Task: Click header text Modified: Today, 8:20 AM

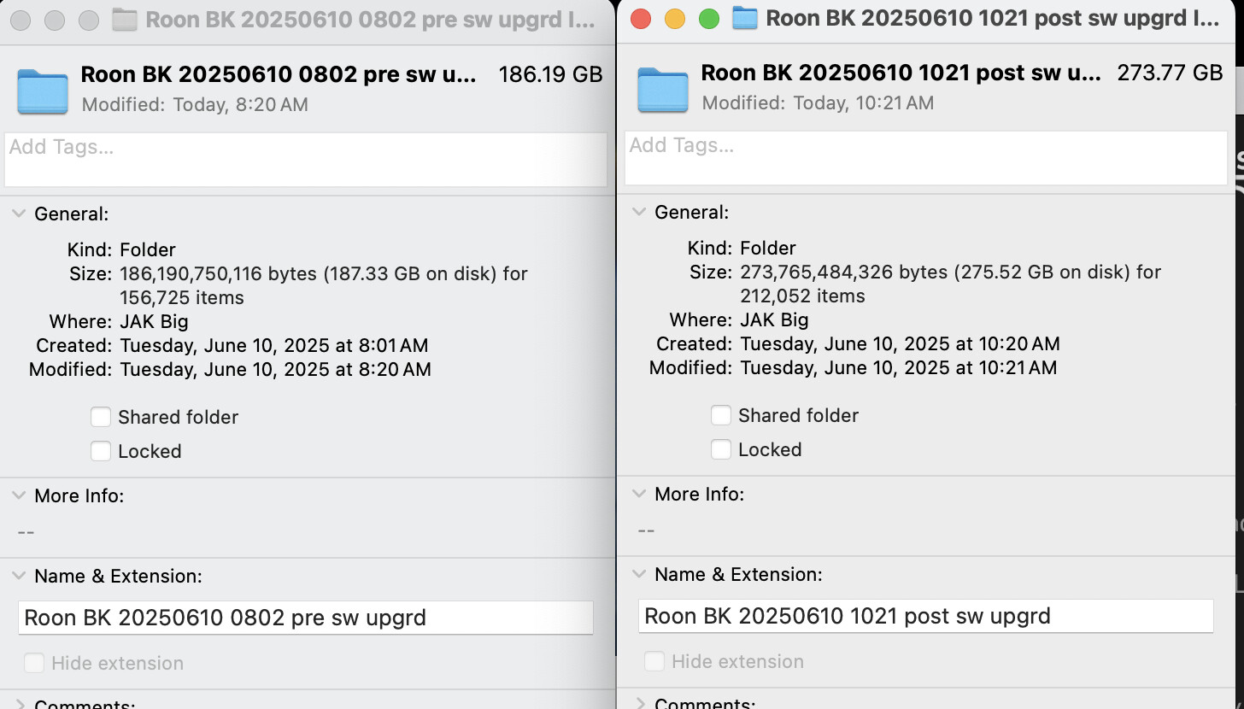Action: point(195,105)
